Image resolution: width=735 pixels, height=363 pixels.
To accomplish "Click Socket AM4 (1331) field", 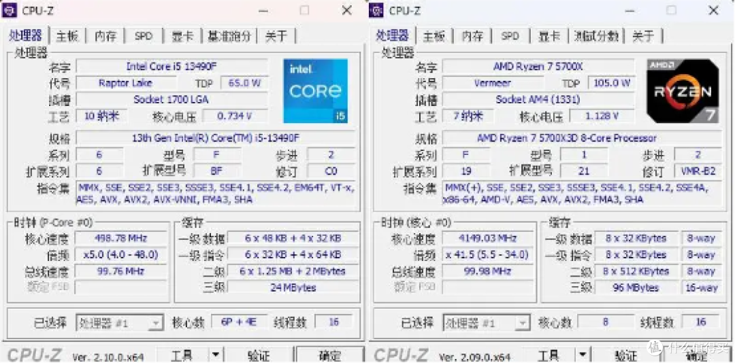I will (x=538, y=99).
